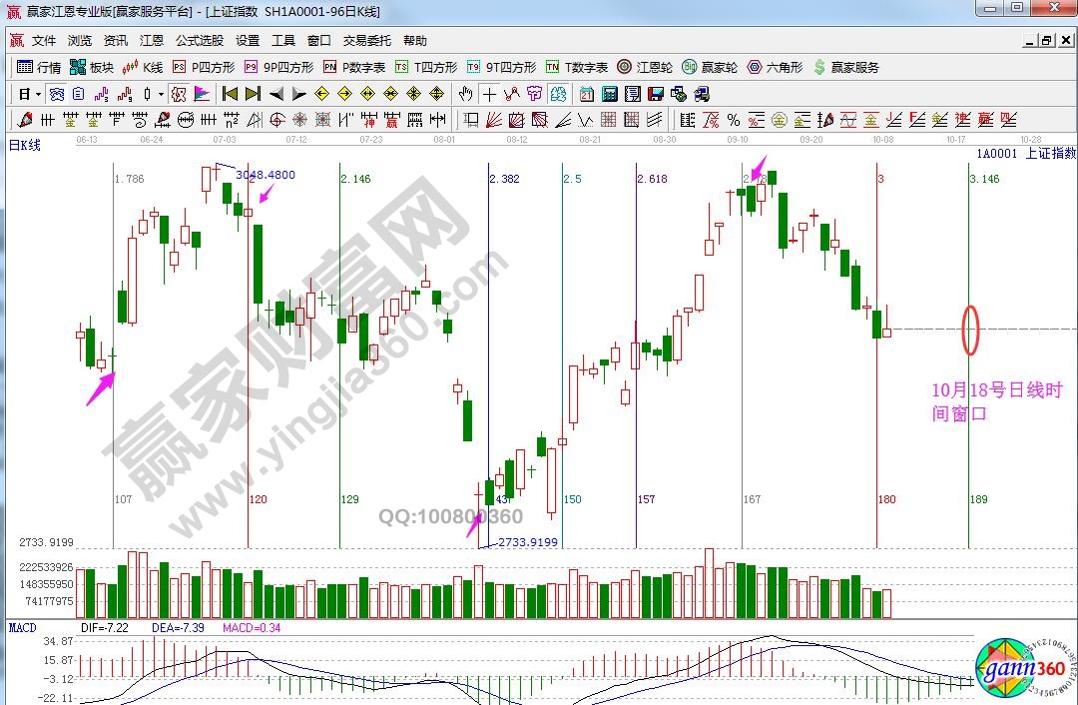Image resolution: width=1078 pixels, height=705 pixels.
Task: Click the red ellipse time window marker
Action: pos(969,330)
